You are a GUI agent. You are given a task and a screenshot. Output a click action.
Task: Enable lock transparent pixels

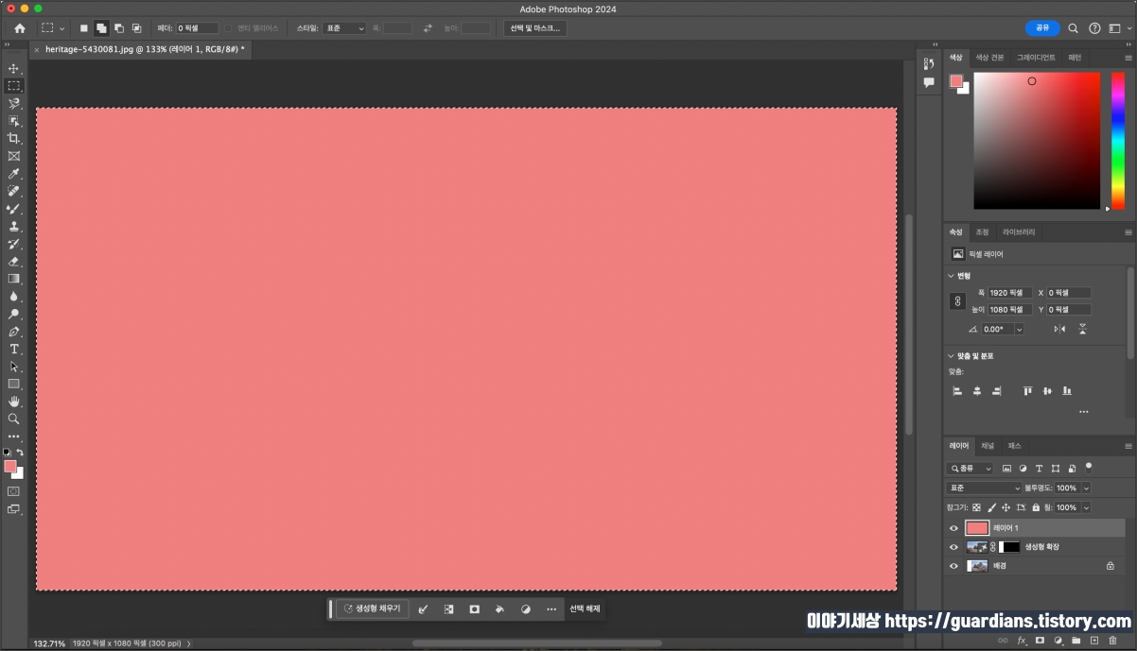(977, 507)
